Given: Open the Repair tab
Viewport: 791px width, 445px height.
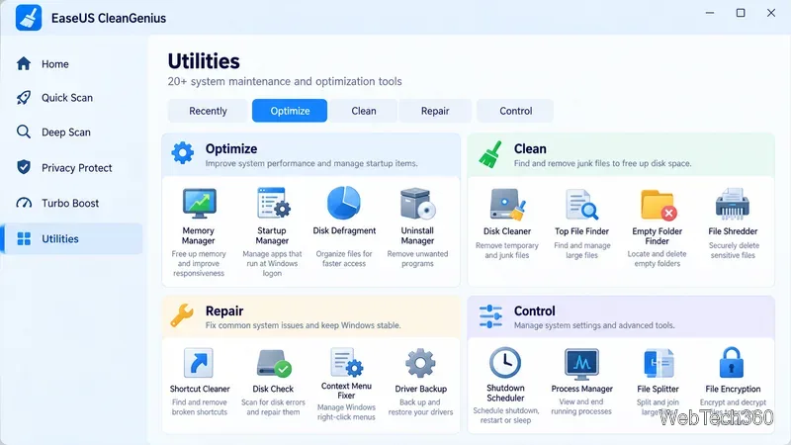Looking at the screenshot, I should 435,111.
